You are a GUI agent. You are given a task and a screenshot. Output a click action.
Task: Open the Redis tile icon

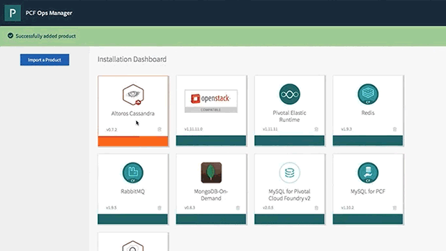point(368,94)
